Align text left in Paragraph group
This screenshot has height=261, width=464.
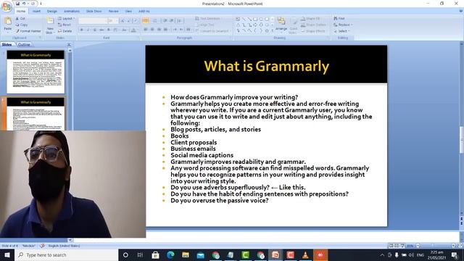(x=146, y=30)
